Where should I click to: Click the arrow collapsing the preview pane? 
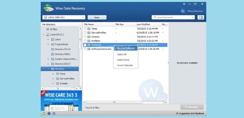pos(168,63)
